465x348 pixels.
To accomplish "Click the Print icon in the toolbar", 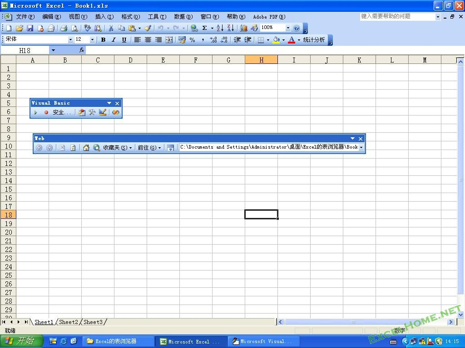I will click(64, 28).
